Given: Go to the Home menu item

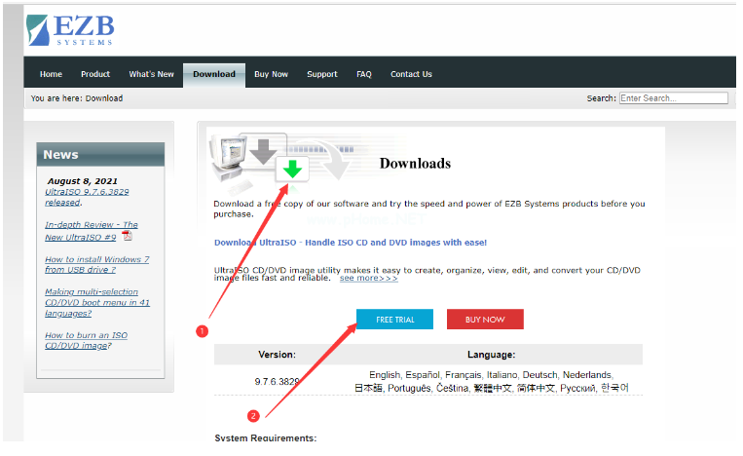Looking at the screenshot, I should pyautogui.click(x=51, y=74).
